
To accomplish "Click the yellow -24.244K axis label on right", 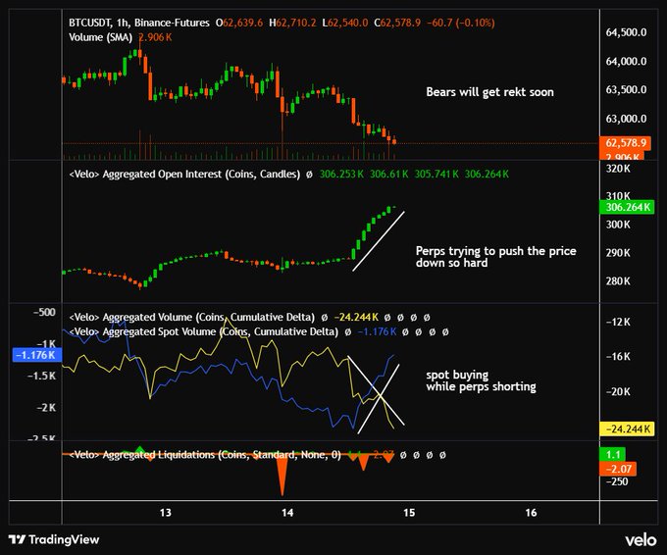I will pos(627,429).
